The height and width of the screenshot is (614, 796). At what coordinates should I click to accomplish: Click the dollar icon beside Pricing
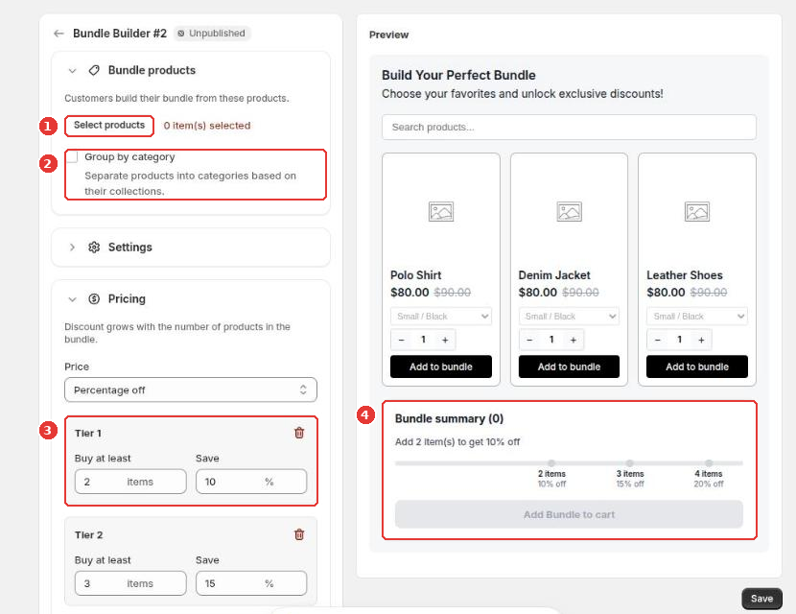[x=94, y=299]
